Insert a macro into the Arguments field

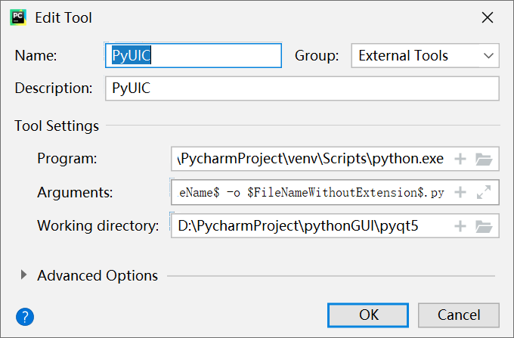(x=460, y=192)
